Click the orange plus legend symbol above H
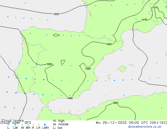Viewport: 167px width, 129px height. click(x=33, y=125)
